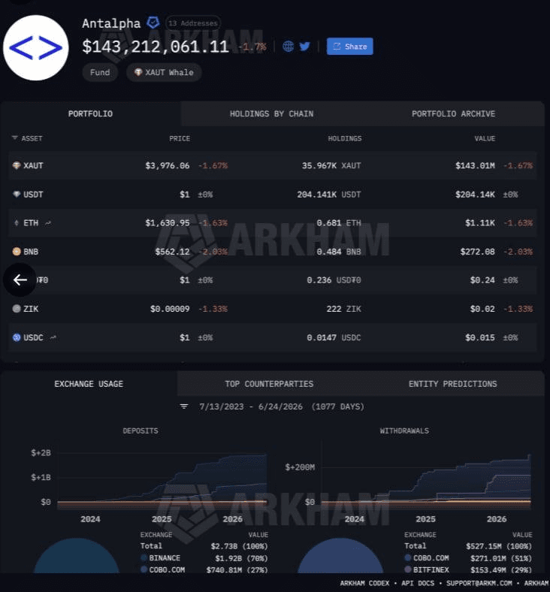550x592 pixels.
Task: Switch to HOLDINGS BY CHAIN tab
Action: pos(271,113)
